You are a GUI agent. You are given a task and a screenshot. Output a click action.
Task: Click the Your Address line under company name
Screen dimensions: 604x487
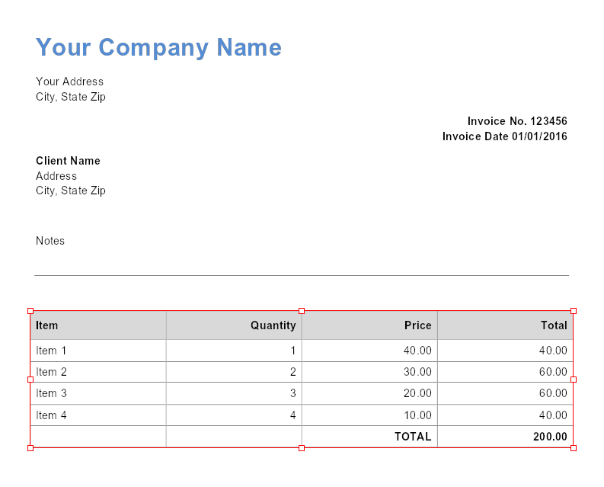click(69, 82)
